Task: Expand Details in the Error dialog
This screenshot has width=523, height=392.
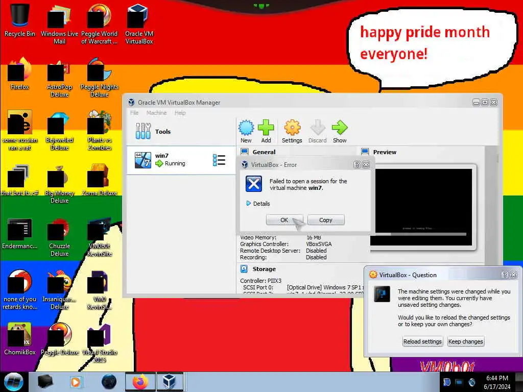Action: coord(258,203)
